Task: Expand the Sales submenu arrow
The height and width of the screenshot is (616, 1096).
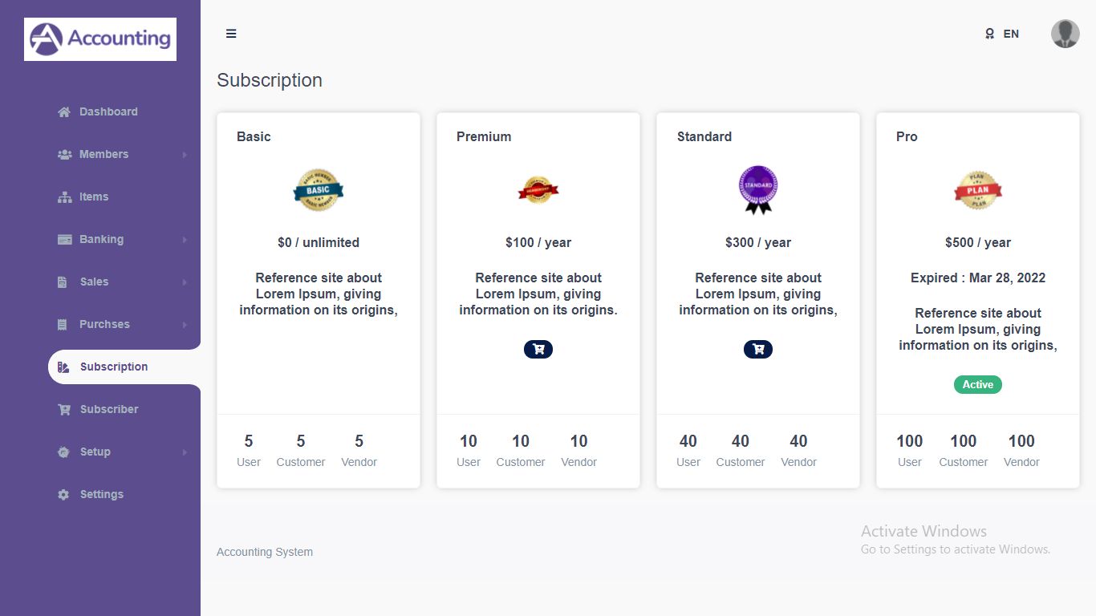Action: pos(185,282)
